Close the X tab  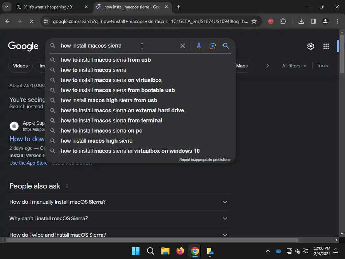point(86,7)
